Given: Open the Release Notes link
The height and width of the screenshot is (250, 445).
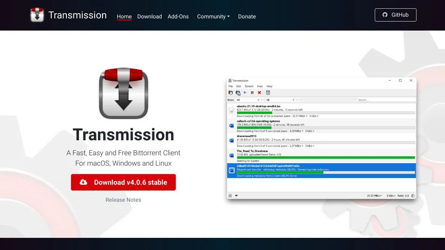Looking at the screenshot, I should click(x=123, y=200).
